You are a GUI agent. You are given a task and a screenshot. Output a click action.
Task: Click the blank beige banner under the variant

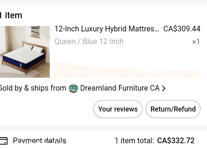point(127,70)
